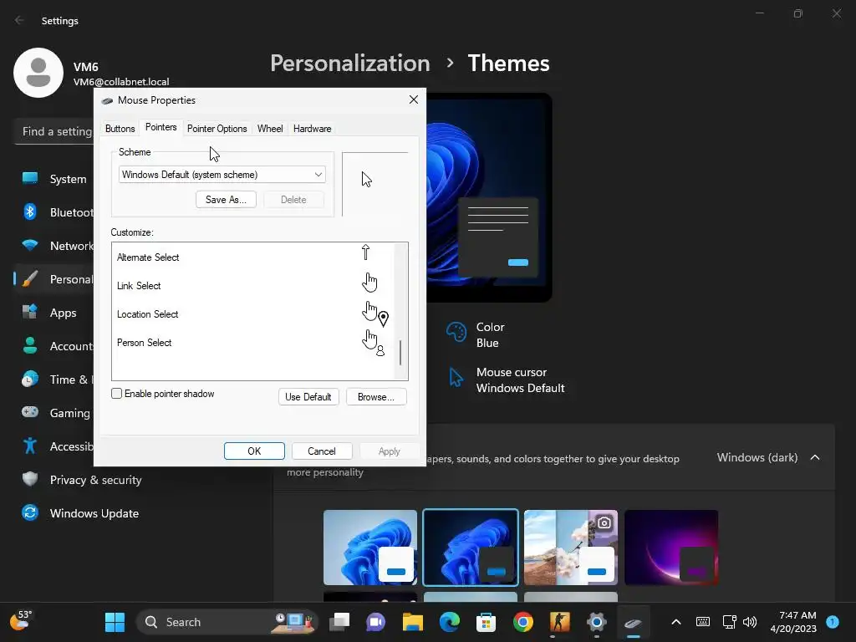Open the Scheme dropdown list

tap(222, 175)
